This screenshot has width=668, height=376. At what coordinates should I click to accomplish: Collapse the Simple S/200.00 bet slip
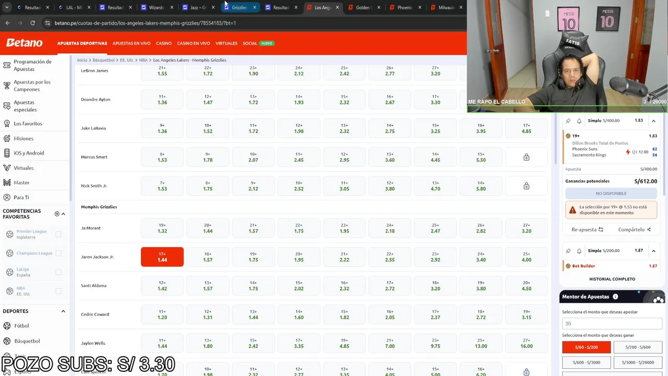pos(653,251)
